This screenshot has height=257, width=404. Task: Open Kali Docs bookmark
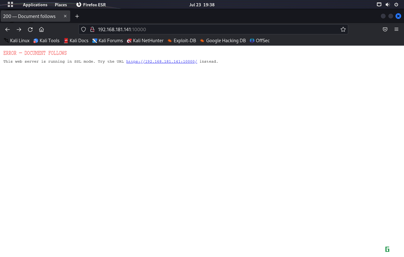pos(76,40)
